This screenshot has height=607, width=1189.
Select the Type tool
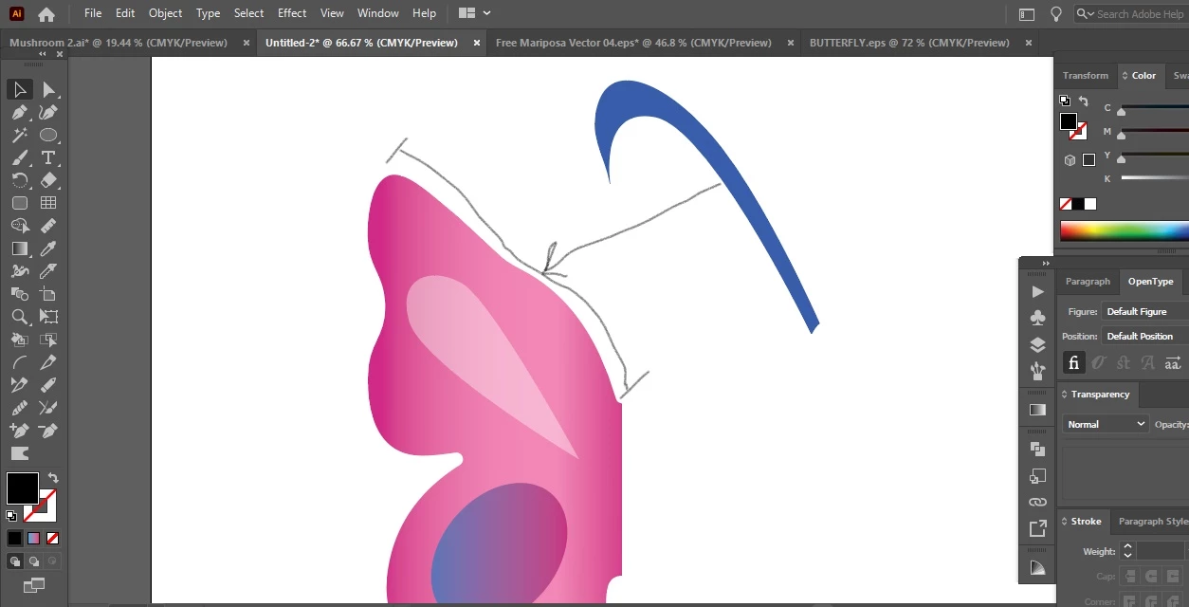coord(48,157)
